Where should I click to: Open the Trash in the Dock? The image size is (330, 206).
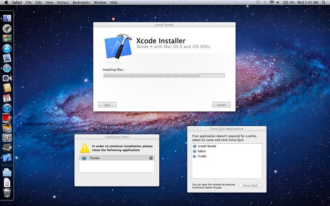[7, 193]
